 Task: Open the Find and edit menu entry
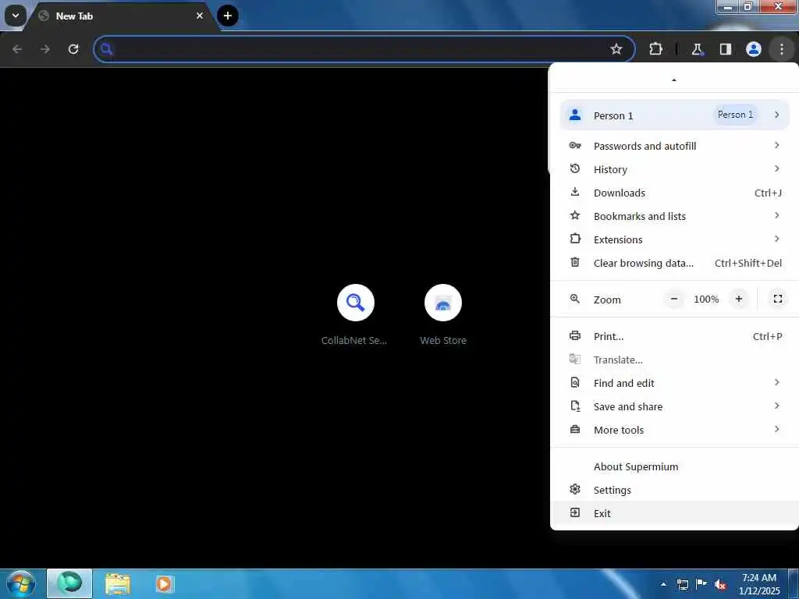pos(674,383)
